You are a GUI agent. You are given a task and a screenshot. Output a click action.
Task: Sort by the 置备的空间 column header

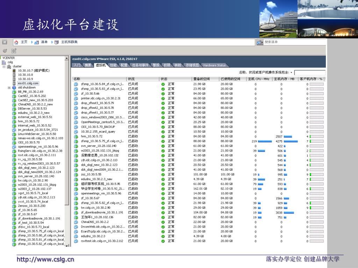click(x=206, y=79)
